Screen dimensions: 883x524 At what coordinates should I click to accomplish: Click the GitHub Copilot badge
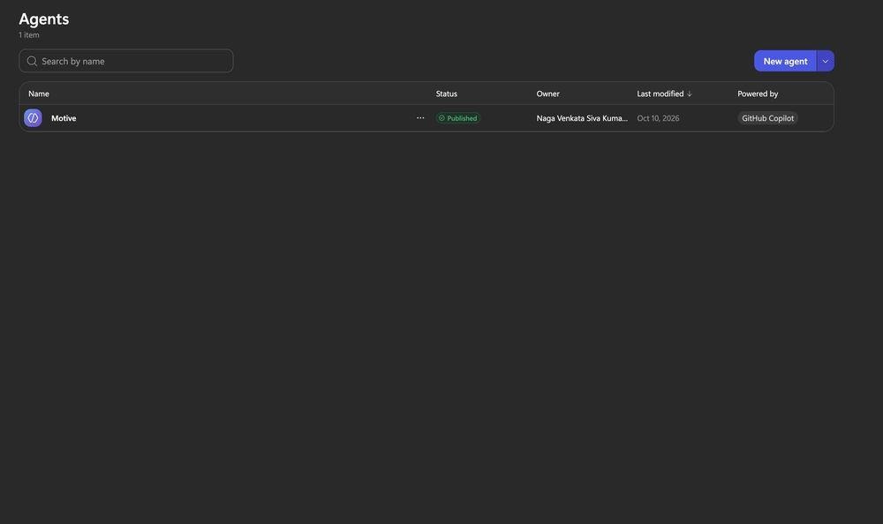point(767,118)
